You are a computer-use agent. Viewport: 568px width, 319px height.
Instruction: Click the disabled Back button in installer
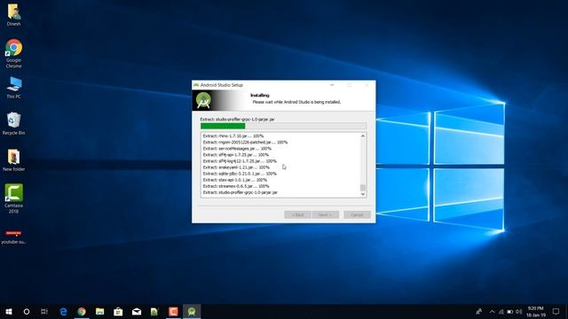tap(297, 214)
